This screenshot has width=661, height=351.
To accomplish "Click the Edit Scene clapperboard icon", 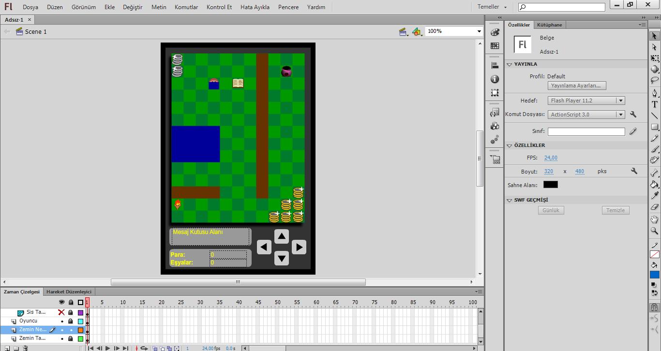I will click(403, 31).
